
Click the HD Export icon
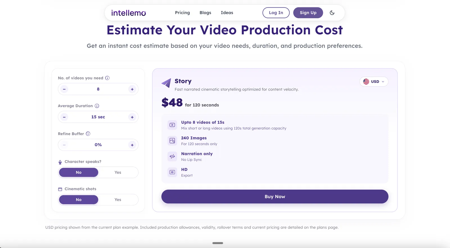click(172, 172)
